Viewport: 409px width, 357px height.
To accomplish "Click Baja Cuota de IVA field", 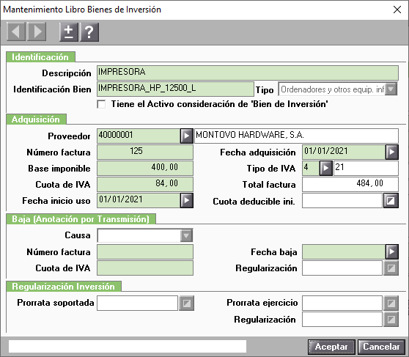I will click(145, 268).
